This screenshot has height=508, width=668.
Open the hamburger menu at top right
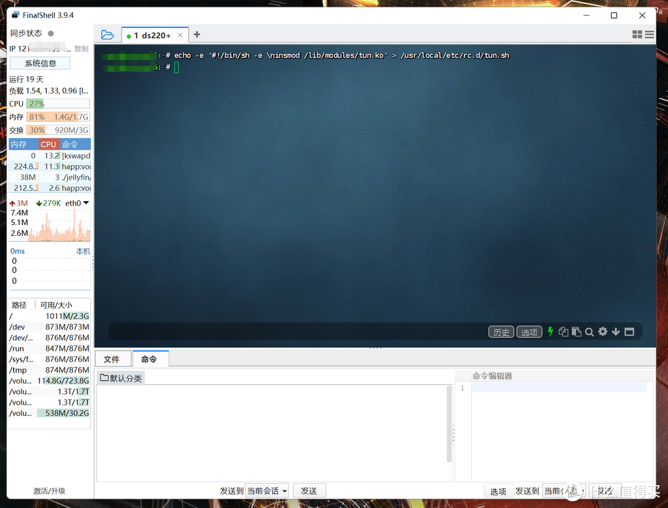point(649,35)
